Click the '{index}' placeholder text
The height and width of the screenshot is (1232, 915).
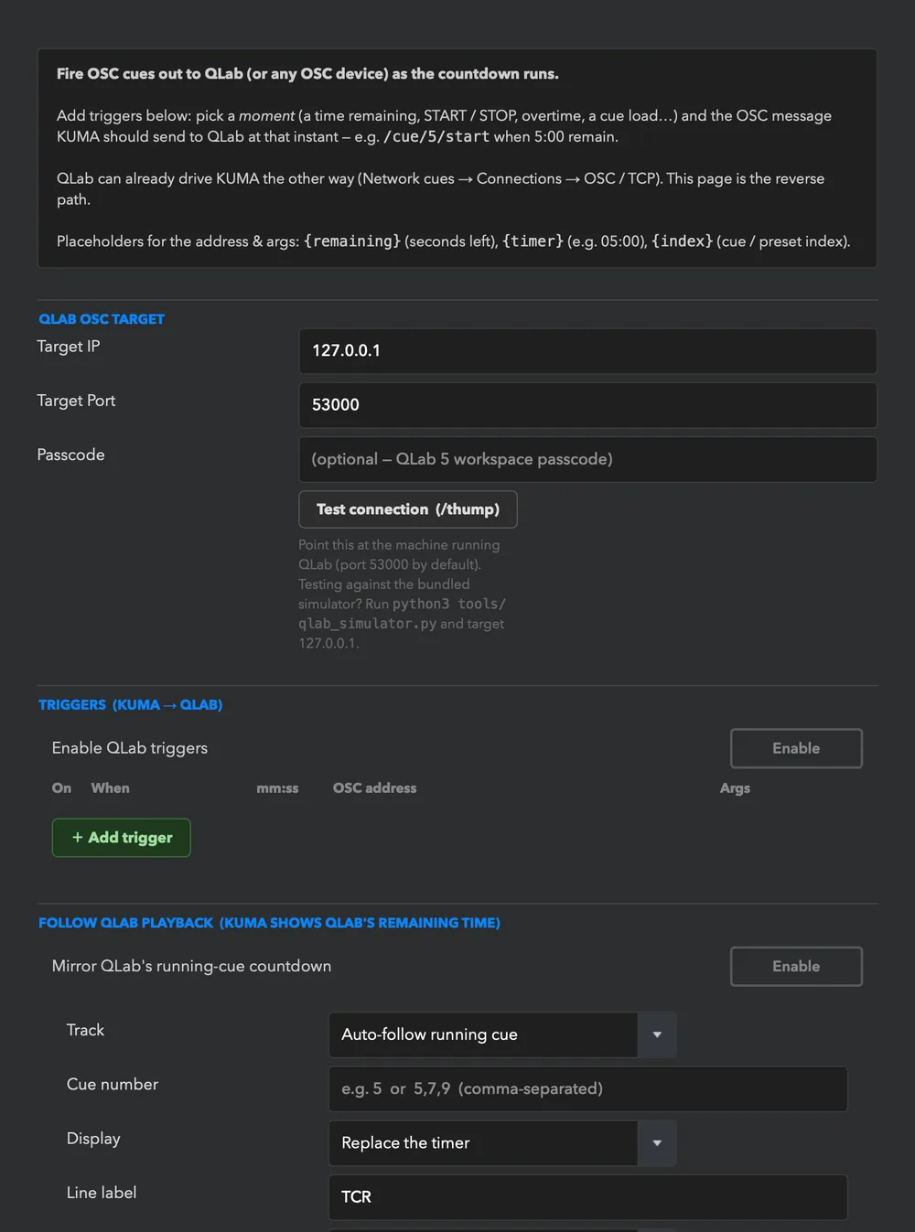(x=682, y=241)
